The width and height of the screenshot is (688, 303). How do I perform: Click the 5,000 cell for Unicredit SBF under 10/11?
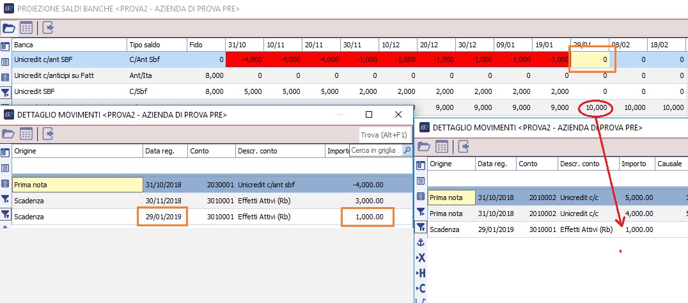[283, 91]
